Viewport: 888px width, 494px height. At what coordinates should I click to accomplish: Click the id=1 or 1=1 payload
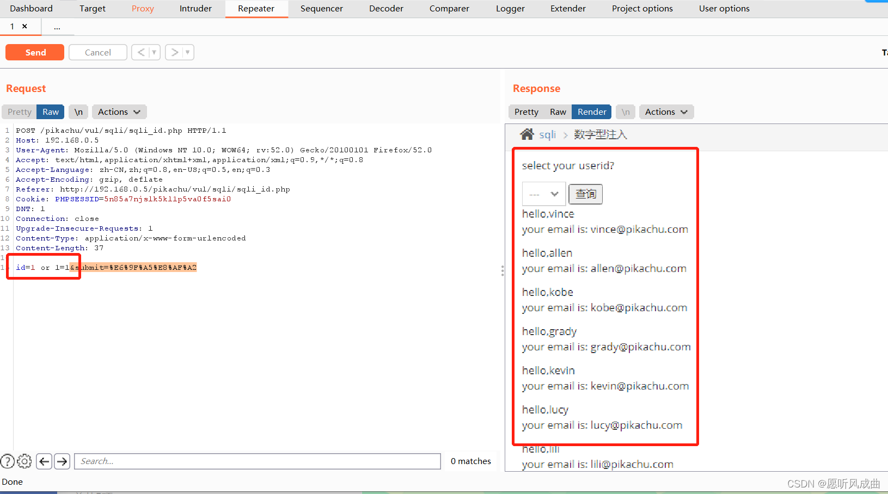(42, 267)
